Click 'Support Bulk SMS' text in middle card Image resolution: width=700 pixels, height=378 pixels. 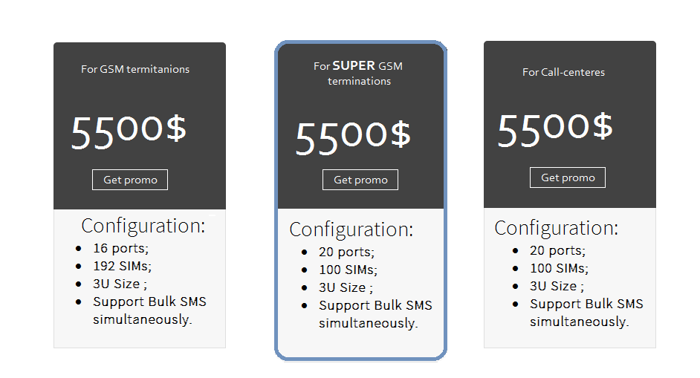(x=375, y=305)
